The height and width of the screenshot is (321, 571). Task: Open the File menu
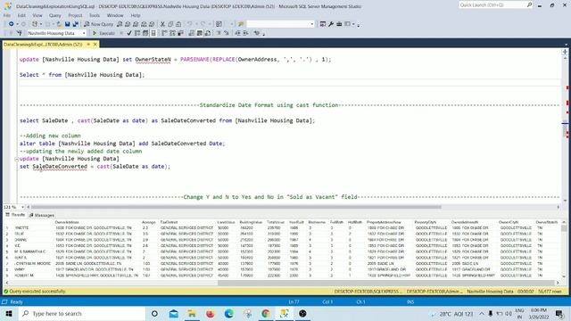click(x=7, y=15)
